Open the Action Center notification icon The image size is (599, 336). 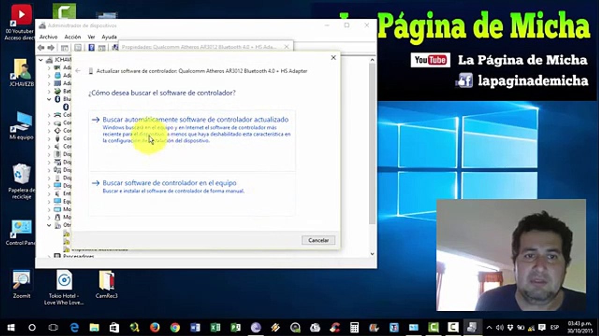(x=542, y=328)
